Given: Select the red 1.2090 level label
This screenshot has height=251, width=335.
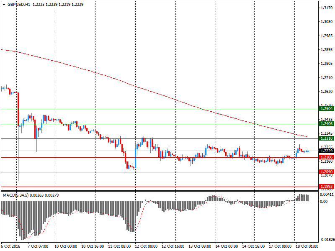Looking at the screenshot, I should point(327,172).
